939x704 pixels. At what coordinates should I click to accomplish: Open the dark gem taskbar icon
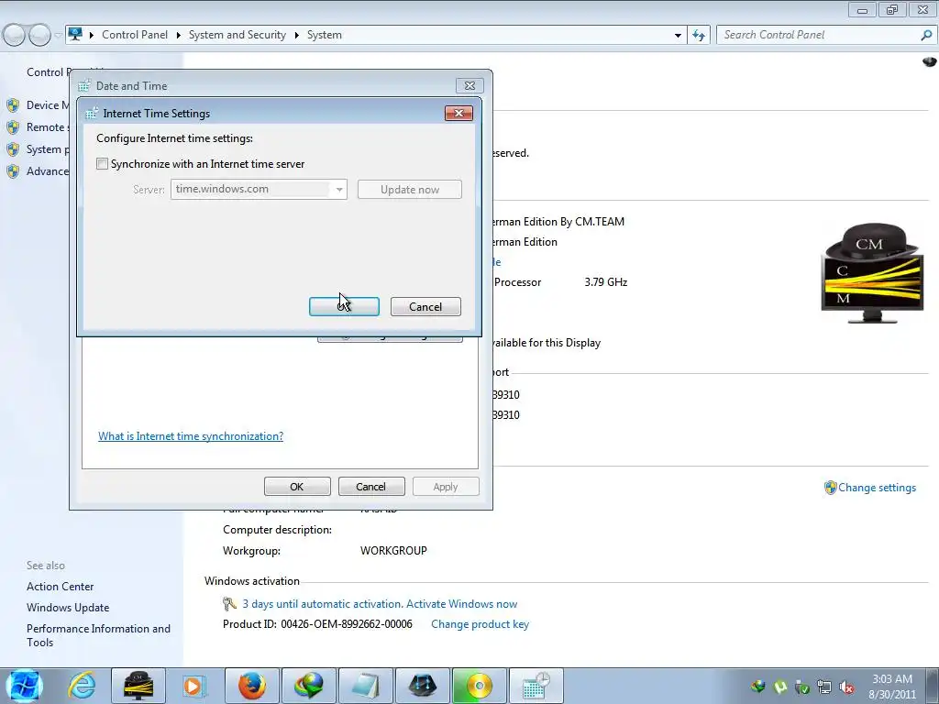(x=423, y=686)
